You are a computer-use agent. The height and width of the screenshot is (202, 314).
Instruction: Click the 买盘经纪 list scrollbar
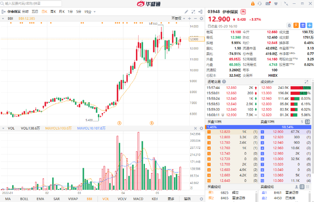click(257, 196)
